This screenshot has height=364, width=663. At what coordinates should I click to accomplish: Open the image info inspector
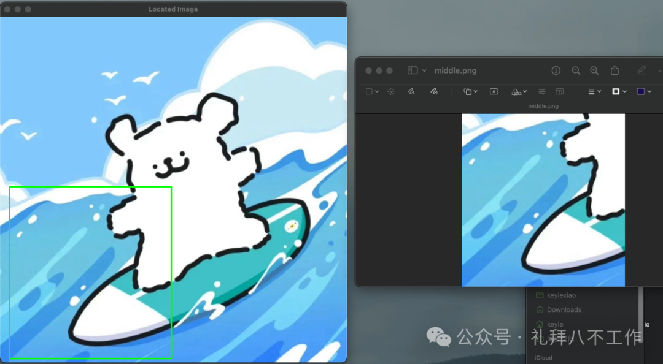(x=556, y=70)
